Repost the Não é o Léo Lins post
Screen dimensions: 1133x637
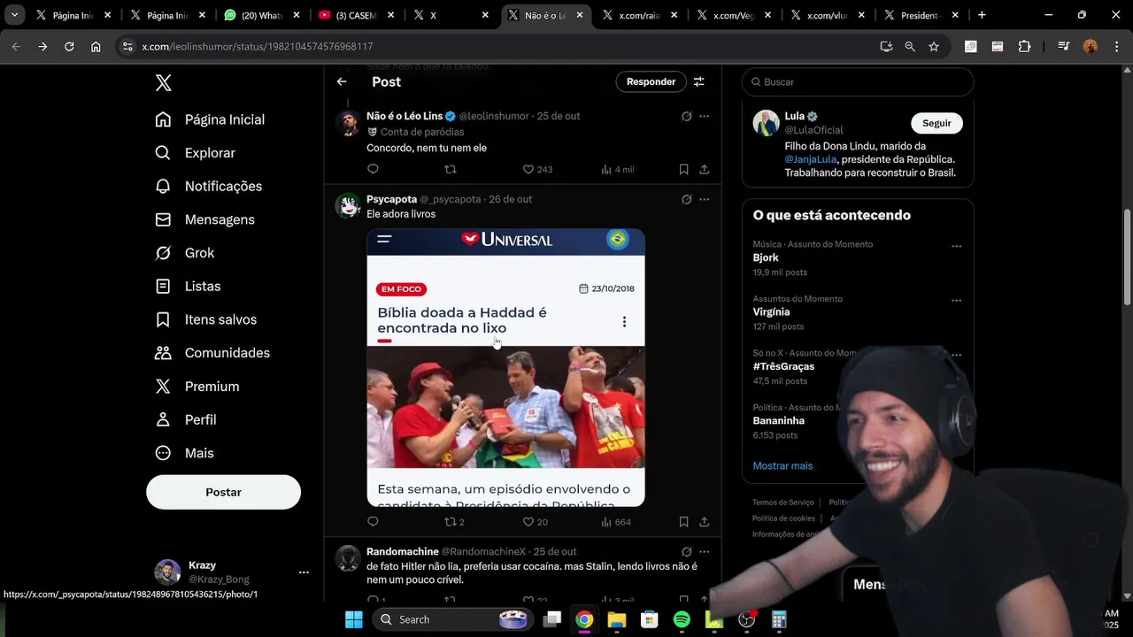tap(451, 169)
